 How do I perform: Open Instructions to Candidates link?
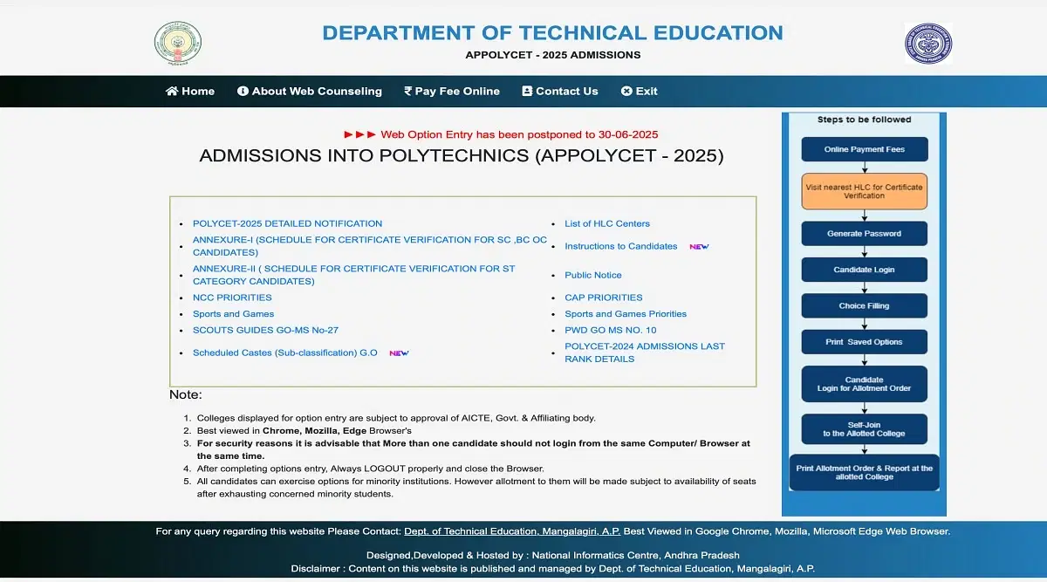pyautogui.click(x=621, y=246)
